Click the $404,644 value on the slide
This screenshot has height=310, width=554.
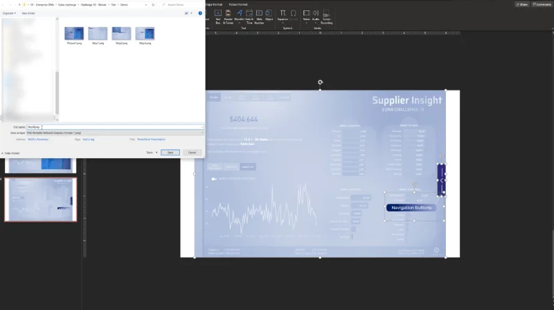[244, 119]
